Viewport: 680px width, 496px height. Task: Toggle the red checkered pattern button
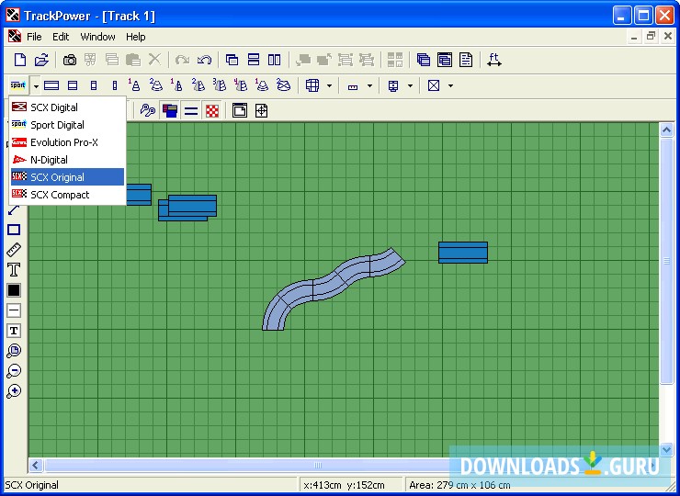[212, 111]
